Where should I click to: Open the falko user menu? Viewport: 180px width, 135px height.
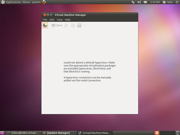168,2
